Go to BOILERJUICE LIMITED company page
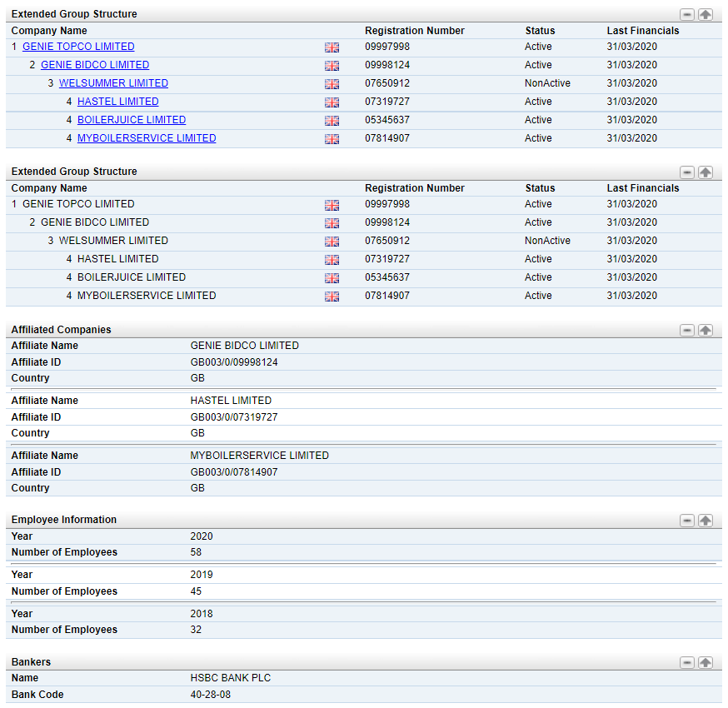This screenshot has height=708, width=728. click(x=132, y=120)
